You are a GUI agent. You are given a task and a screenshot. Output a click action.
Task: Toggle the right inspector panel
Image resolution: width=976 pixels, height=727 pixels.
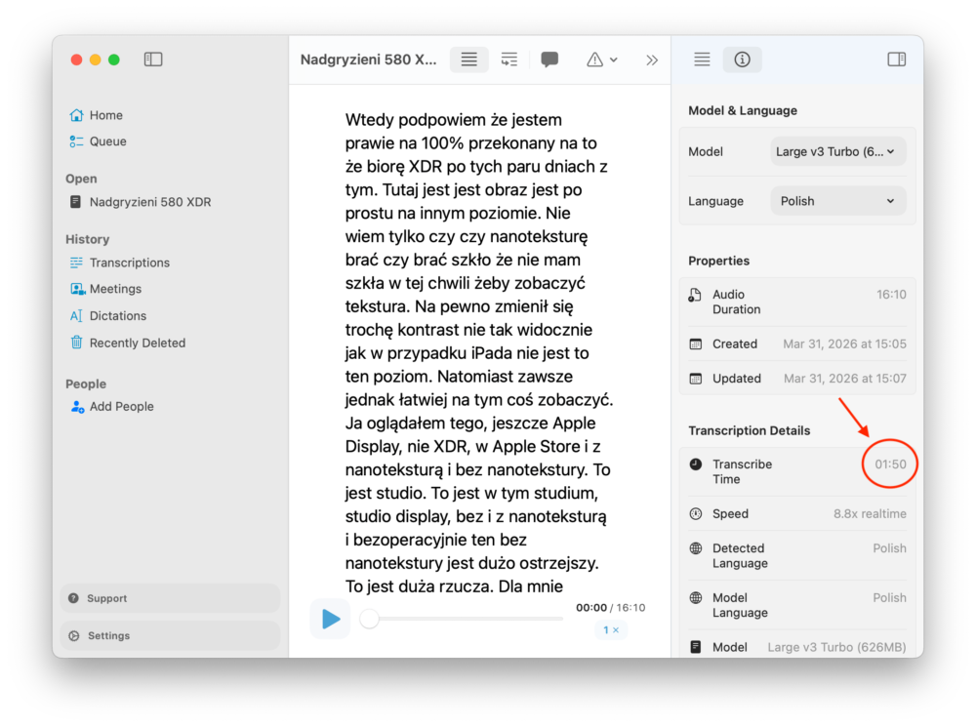[x=896, y=60]
